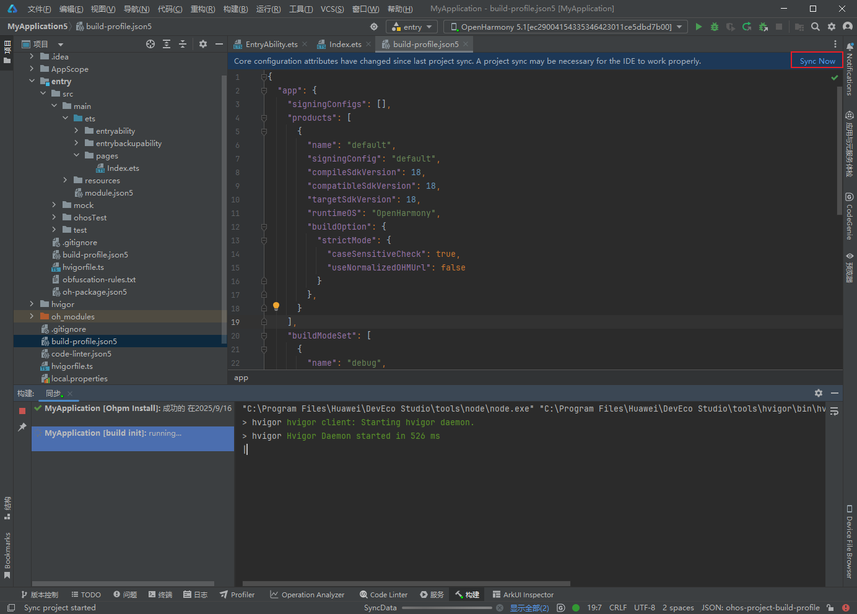Viewport: 857px width, 614px height.
Task: Select module.json5 in project tree
Action: 109,192
